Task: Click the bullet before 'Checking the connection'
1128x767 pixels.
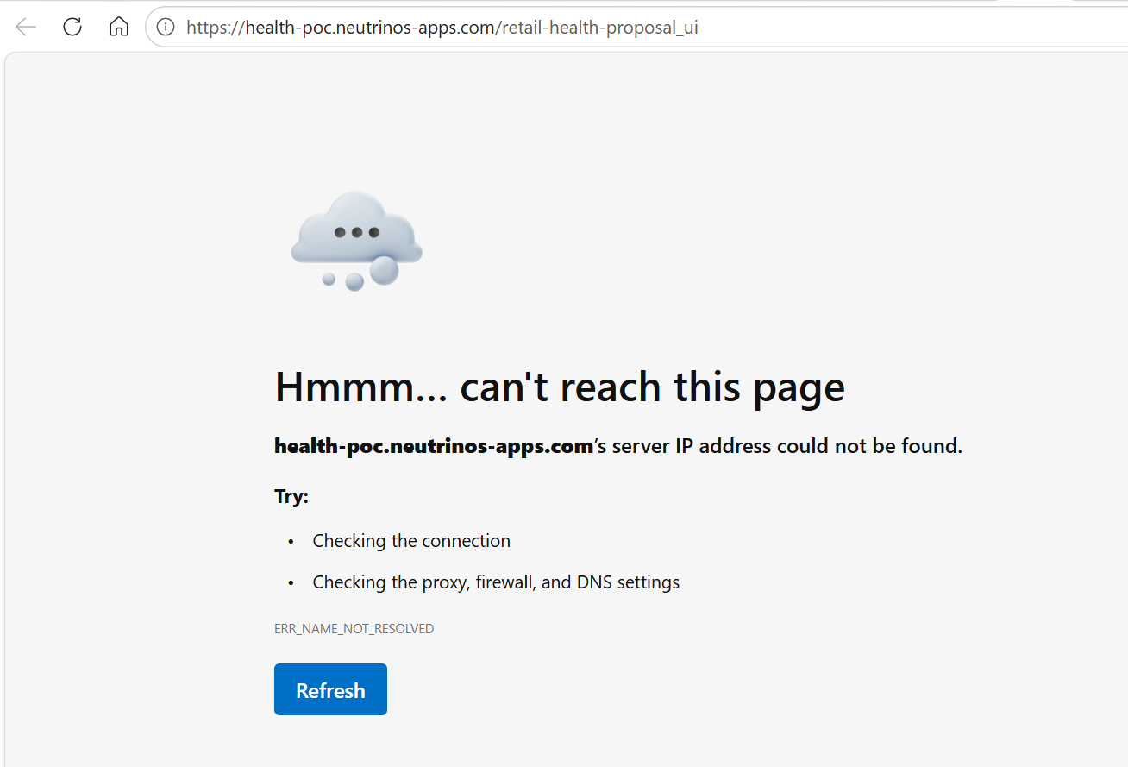Action: [291, 542]
